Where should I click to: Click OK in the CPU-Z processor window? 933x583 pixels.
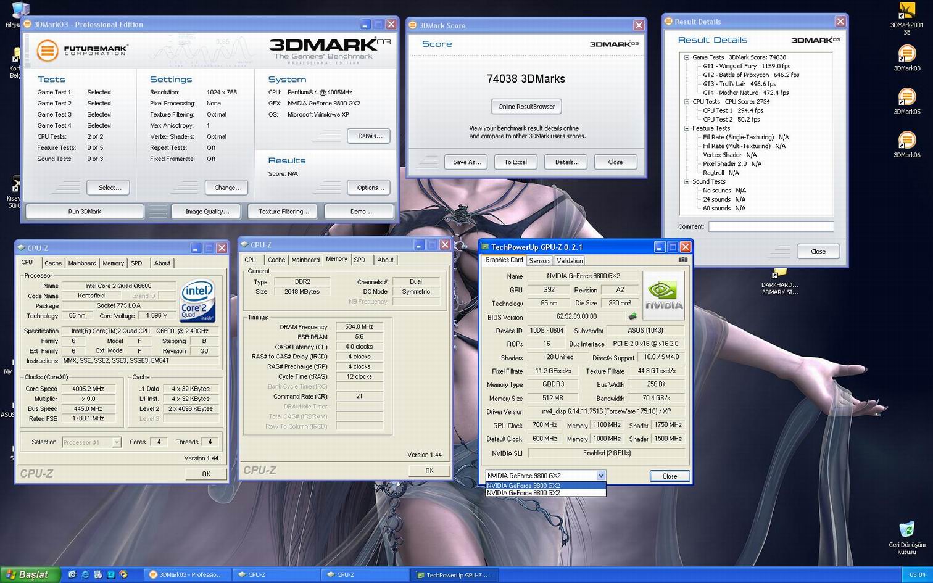coord(205,474)
